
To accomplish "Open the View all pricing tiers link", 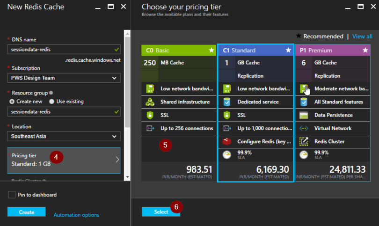I will pos(362,36).
